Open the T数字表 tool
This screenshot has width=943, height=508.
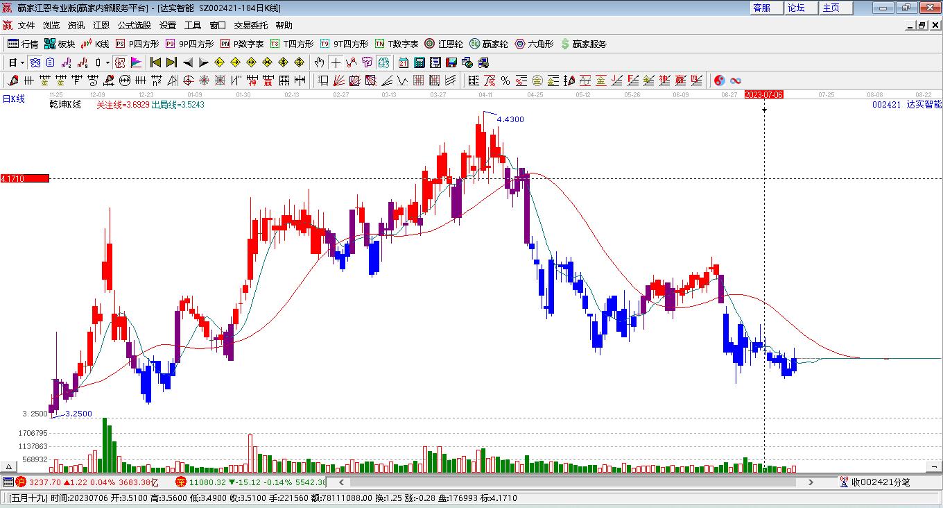[397, 44]
